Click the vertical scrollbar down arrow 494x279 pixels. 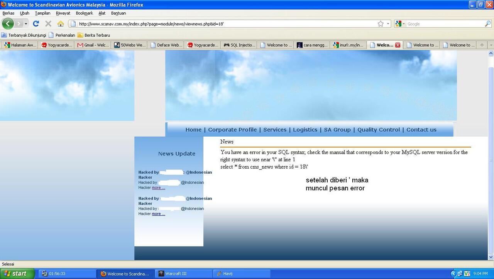click(x=491, y=257)
